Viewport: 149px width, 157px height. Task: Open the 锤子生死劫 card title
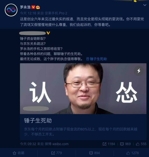click(x=38, y=121)
